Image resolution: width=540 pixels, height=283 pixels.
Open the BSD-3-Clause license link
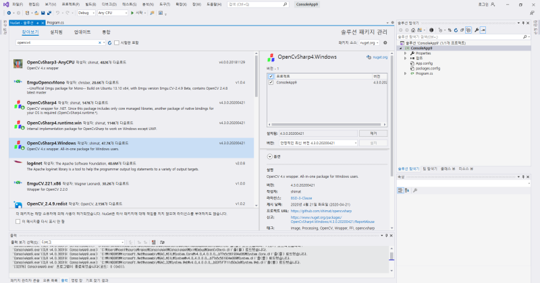pos(301,198)
